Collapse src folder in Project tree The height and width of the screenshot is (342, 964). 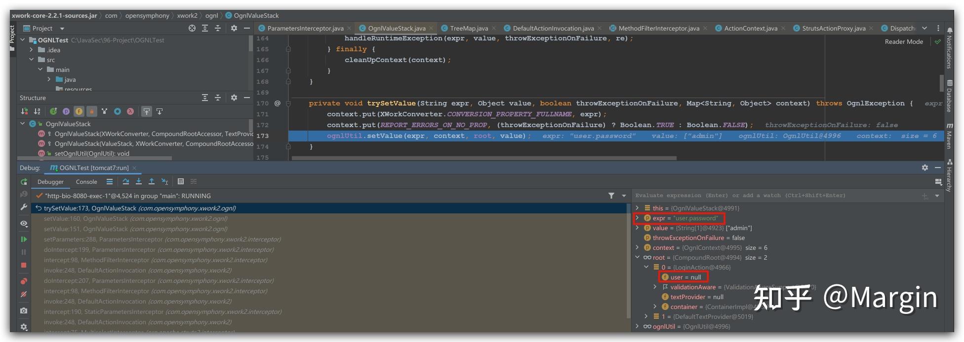click(x=32, y=60)
